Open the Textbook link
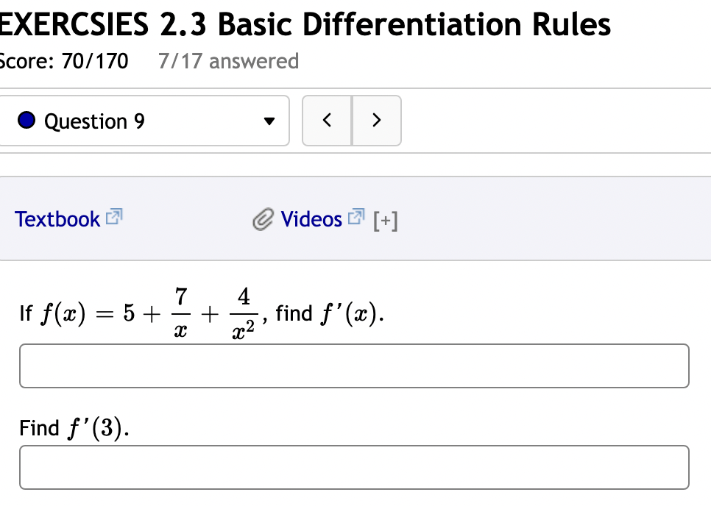 pos(57,218)
